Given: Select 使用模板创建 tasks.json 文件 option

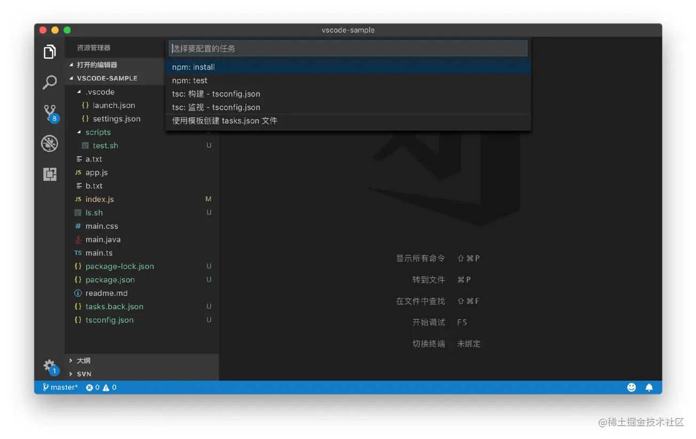Looking at the screenshot, I should click(x=225, y=121).
